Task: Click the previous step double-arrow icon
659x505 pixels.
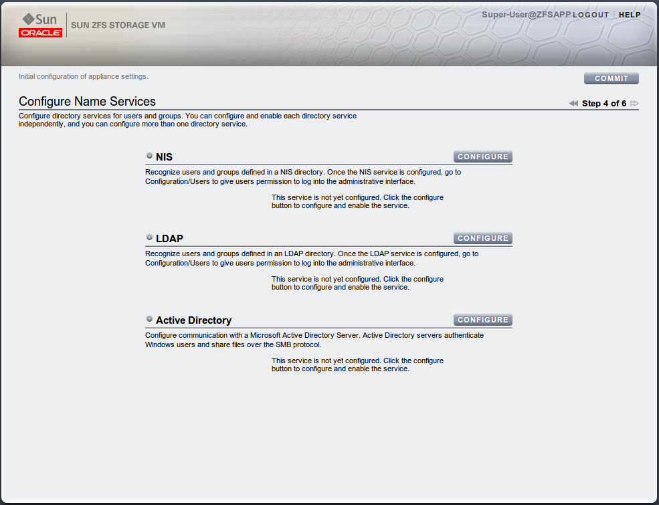Action: click(573, 103)
